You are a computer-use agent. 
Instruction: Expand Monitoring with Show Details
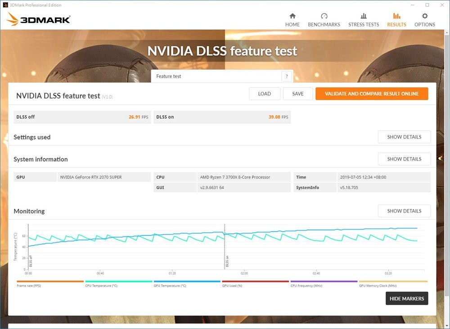[404, 211]
